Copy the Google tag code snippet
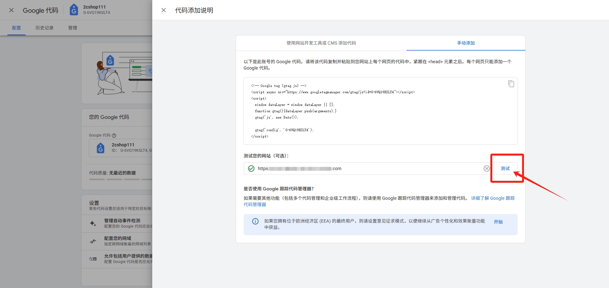The height and width of the screenshot is (288, 609). pos(511,84)
